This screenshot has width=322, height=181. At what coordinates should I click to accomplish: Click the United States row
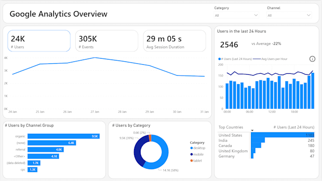click(x=266, y=135)
